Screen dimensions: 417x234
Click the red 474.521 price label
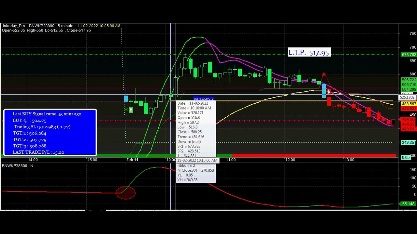(409, 108)
